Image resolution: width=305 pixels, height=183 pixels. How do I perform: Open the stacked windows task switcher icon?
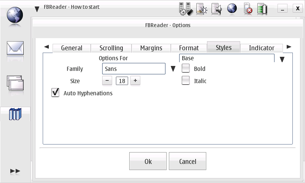[15, 83]
